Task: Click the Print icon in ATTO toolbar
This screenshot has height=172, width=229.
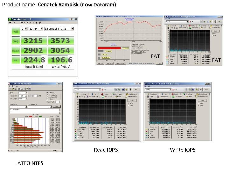Action: tap(19, 89)
